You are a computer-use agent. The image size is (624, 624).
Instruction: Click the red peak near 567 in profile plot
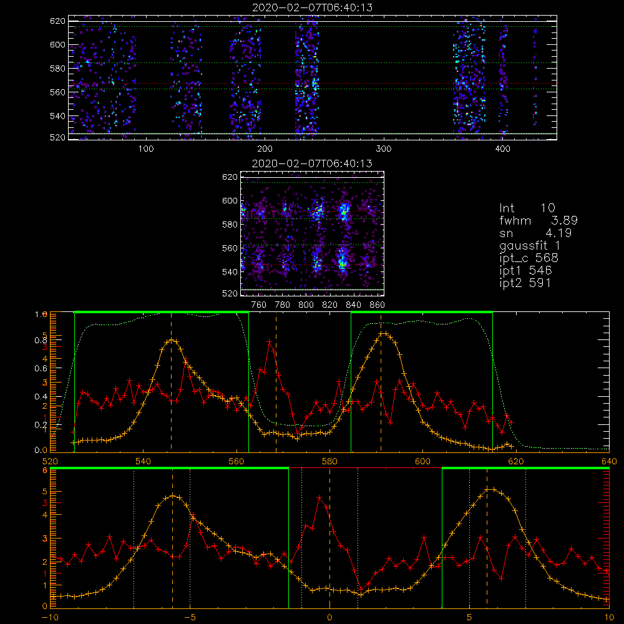tap(270, 341)
